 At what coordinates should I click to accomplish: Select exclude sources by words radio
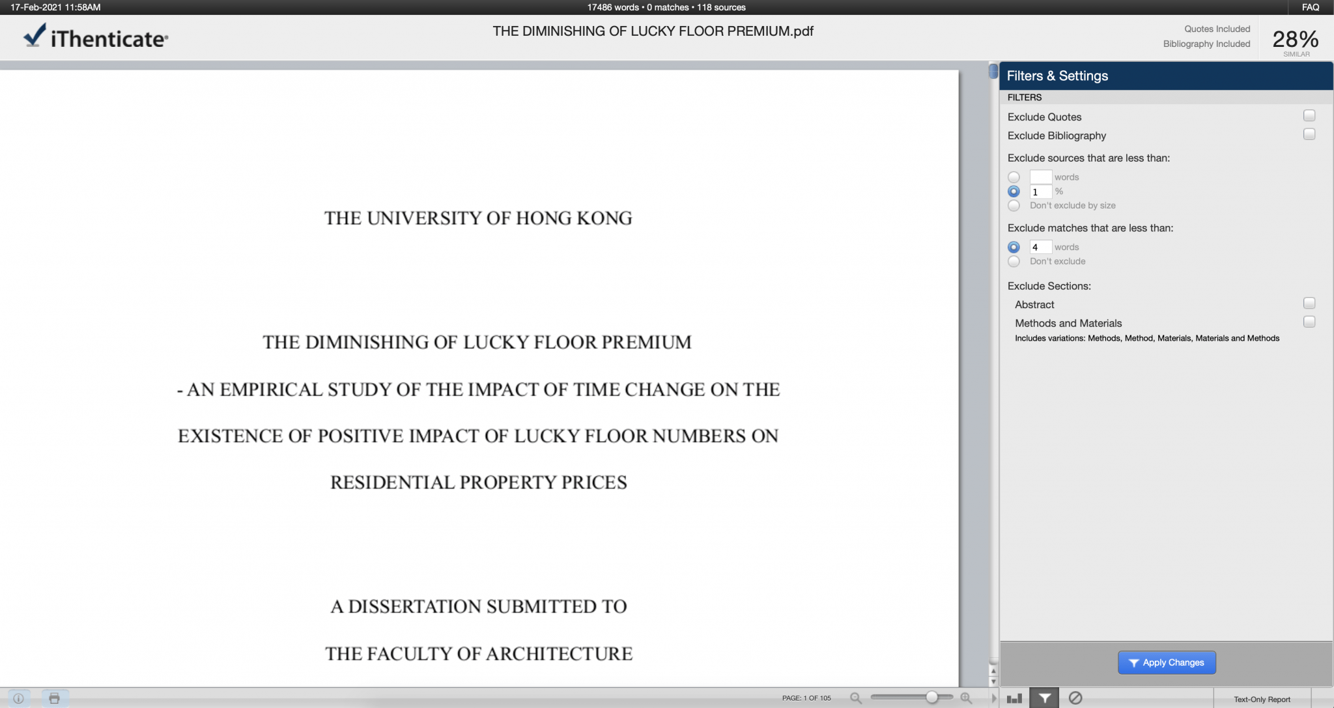tap(1014, 177)
